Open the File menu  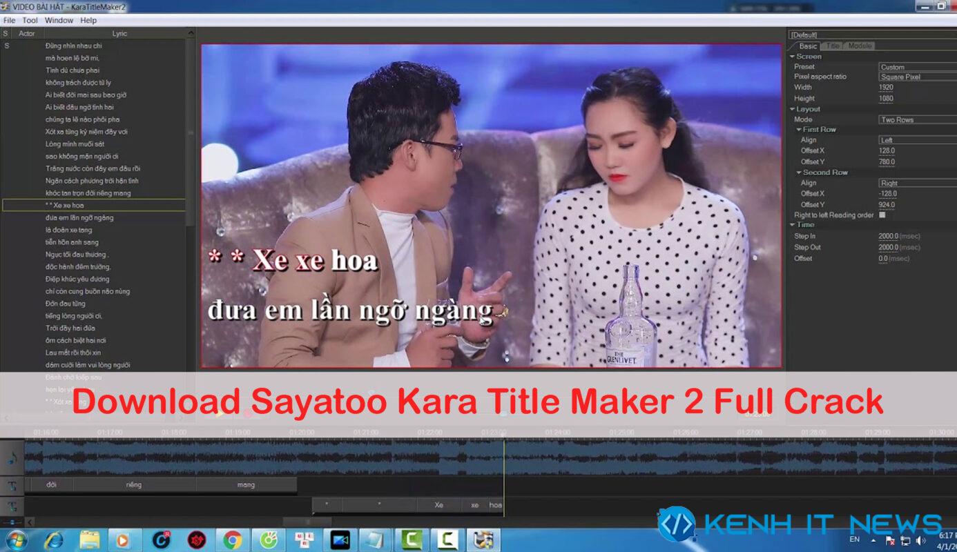9,20
